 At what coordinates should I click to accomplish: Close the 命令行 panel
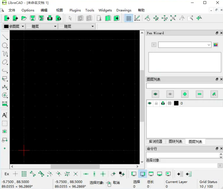221,148
